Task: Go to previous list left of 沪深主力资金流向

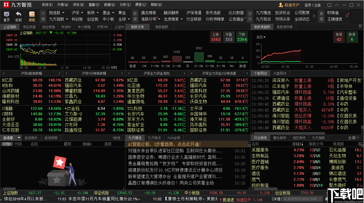Action: (129, 73)
